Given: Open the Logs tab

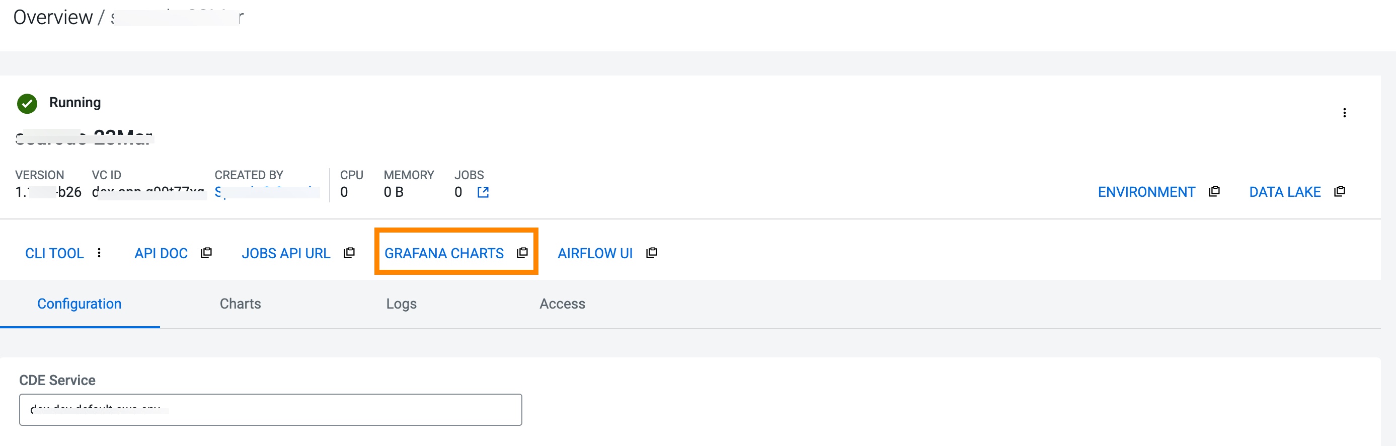Looking at the screenshot, I should tap(401, 304).
